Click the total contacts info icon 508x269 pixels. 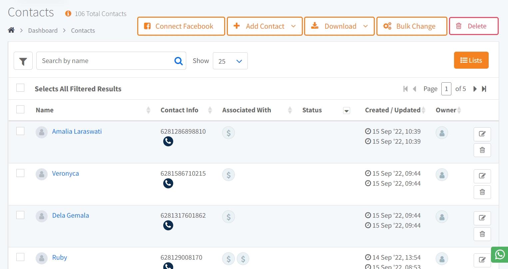pos(68,14)
